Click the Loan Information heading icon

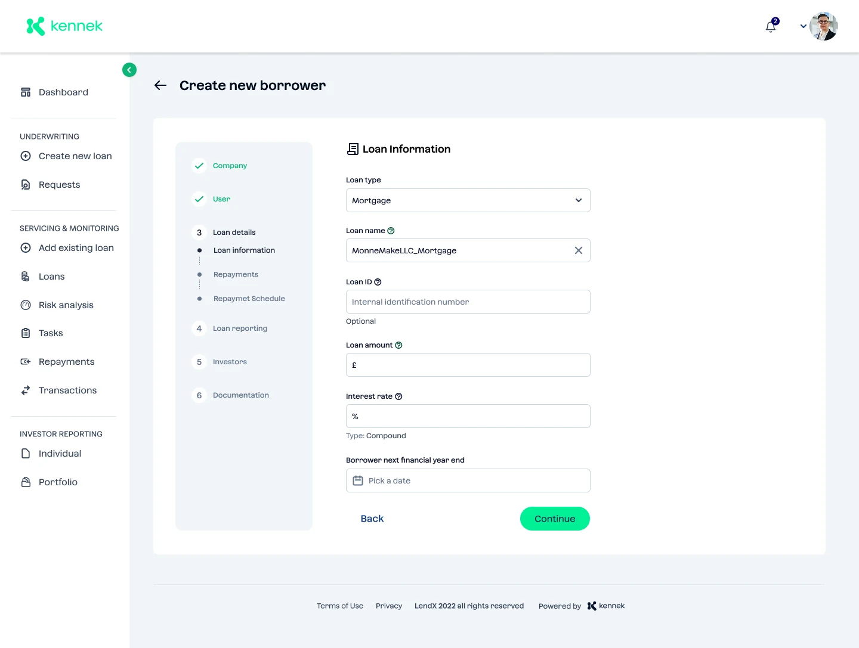coord(353,149)
